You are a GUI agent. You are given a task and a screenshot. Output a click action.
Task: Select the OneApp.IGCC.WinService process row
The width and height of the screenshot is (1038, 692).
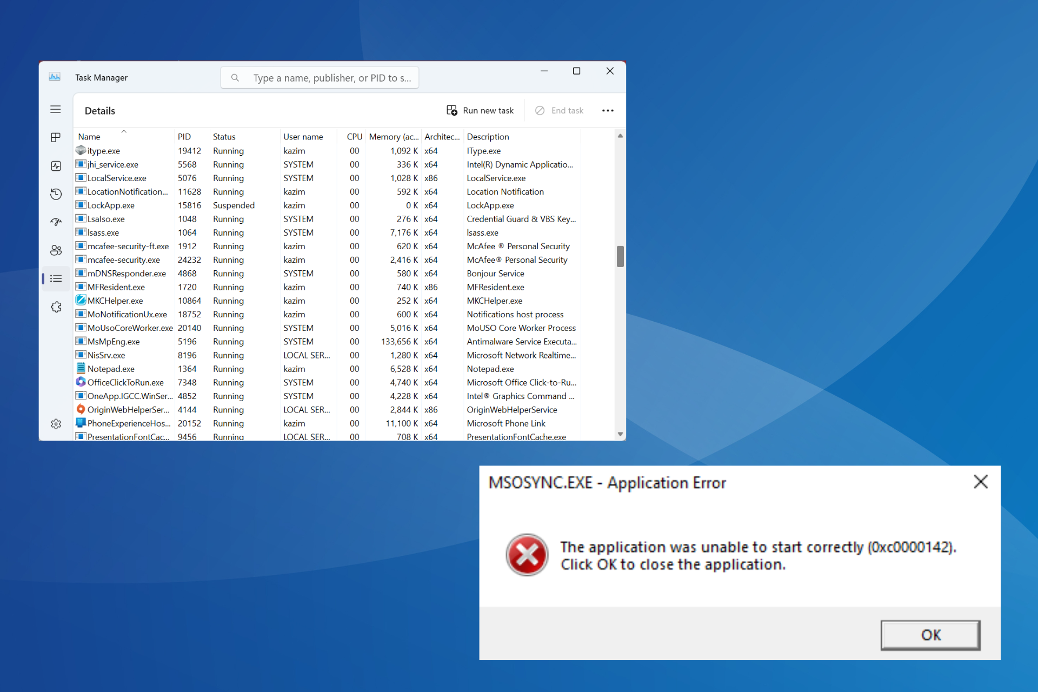pos(328,396)
